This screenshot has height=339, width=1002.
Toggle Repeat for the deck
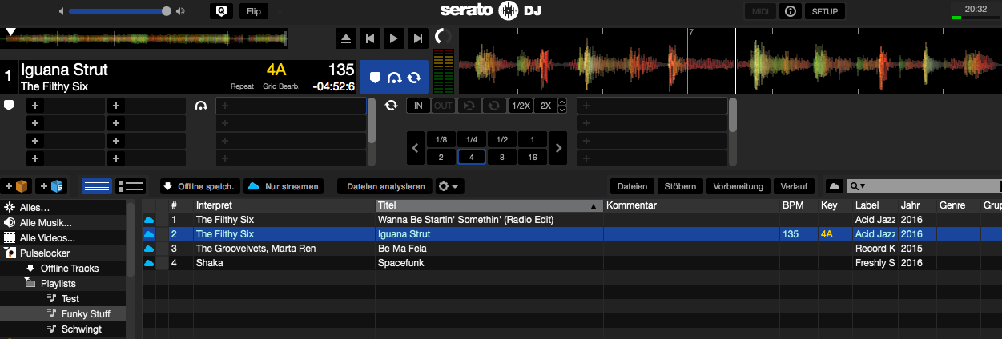242,86
